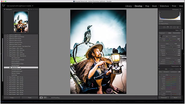The image size is (185, 105).
Task: Toggle the highlight clipping indicator in histogram
Action: pyautogui.click(x=179, y=12)
